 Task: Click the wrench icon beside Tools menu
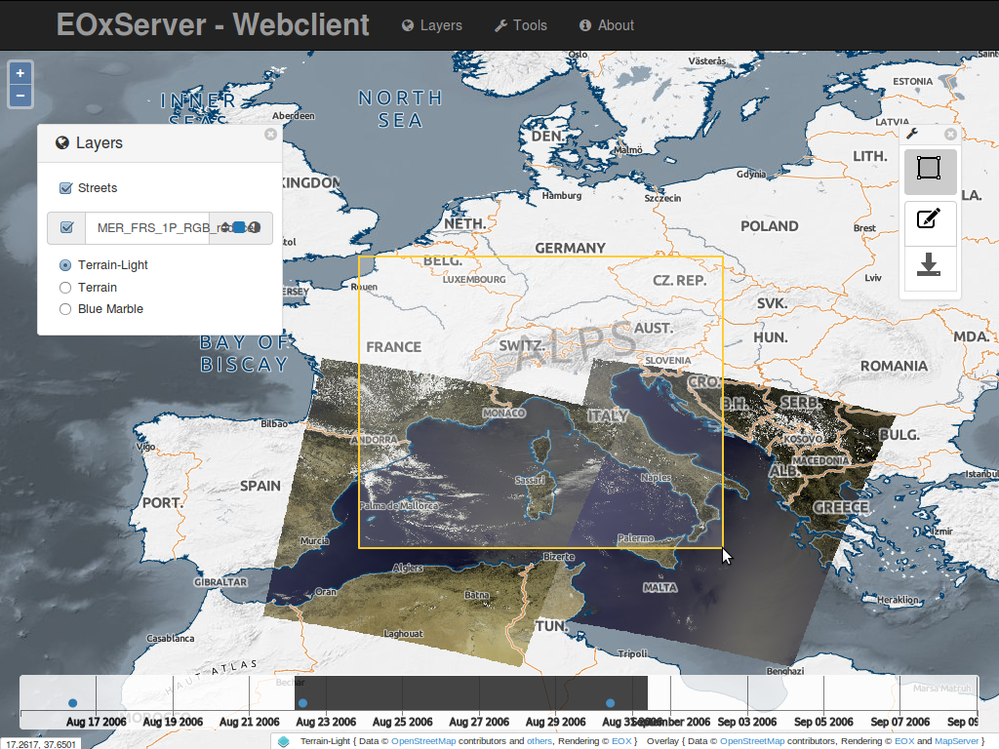point(500,25)
